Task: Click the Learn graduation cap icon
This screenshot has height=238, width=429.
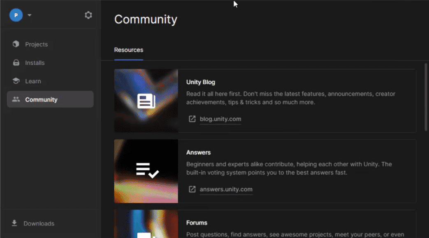Action: (16, 81)
